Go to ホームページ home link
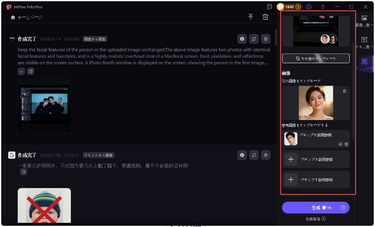Screen dimensions: 375x227 point(27,17)
